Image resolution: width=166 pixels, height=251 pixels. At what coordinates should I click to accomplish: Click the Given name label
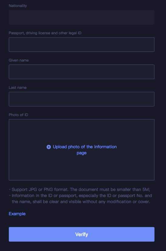pos(19,60)
